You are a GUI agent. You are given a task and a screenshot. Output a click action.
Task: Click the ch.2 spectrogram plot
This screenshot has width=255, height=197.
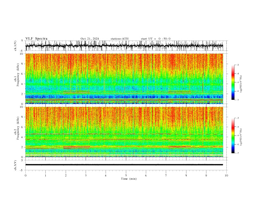(x=124, y=132)
